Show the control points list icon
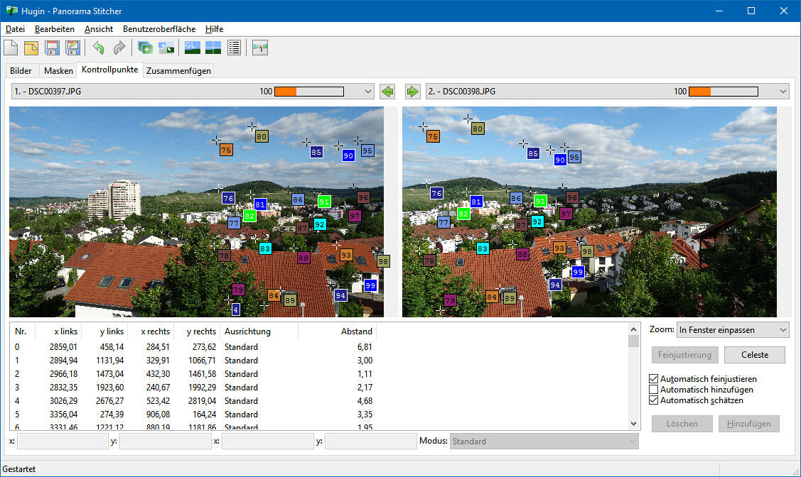The height and width of the screenshot is (477, 801). point(234,48)
